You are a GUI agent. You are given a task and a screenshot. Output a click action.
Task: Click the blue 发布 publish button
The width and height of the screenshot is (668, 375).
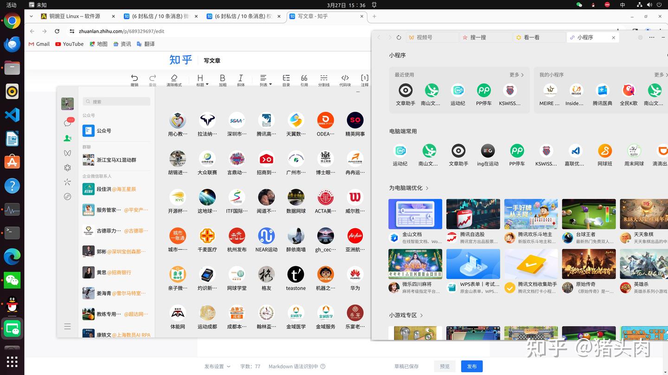point(471,366)
